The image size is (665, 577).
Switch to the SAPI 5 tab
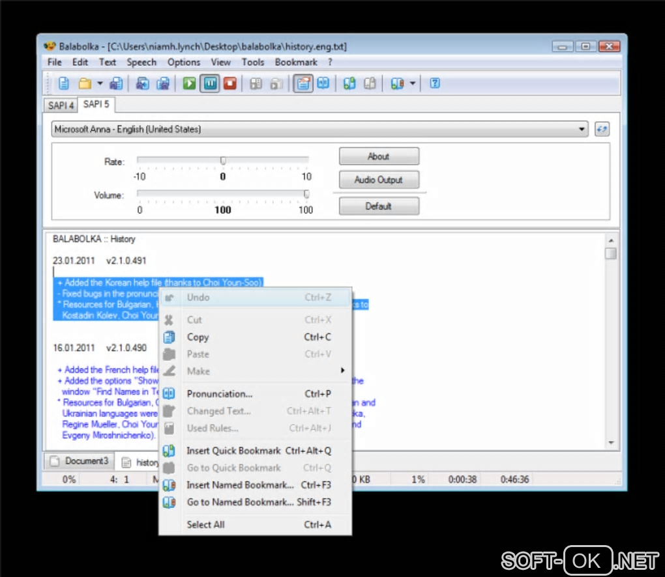pos(96,104)
